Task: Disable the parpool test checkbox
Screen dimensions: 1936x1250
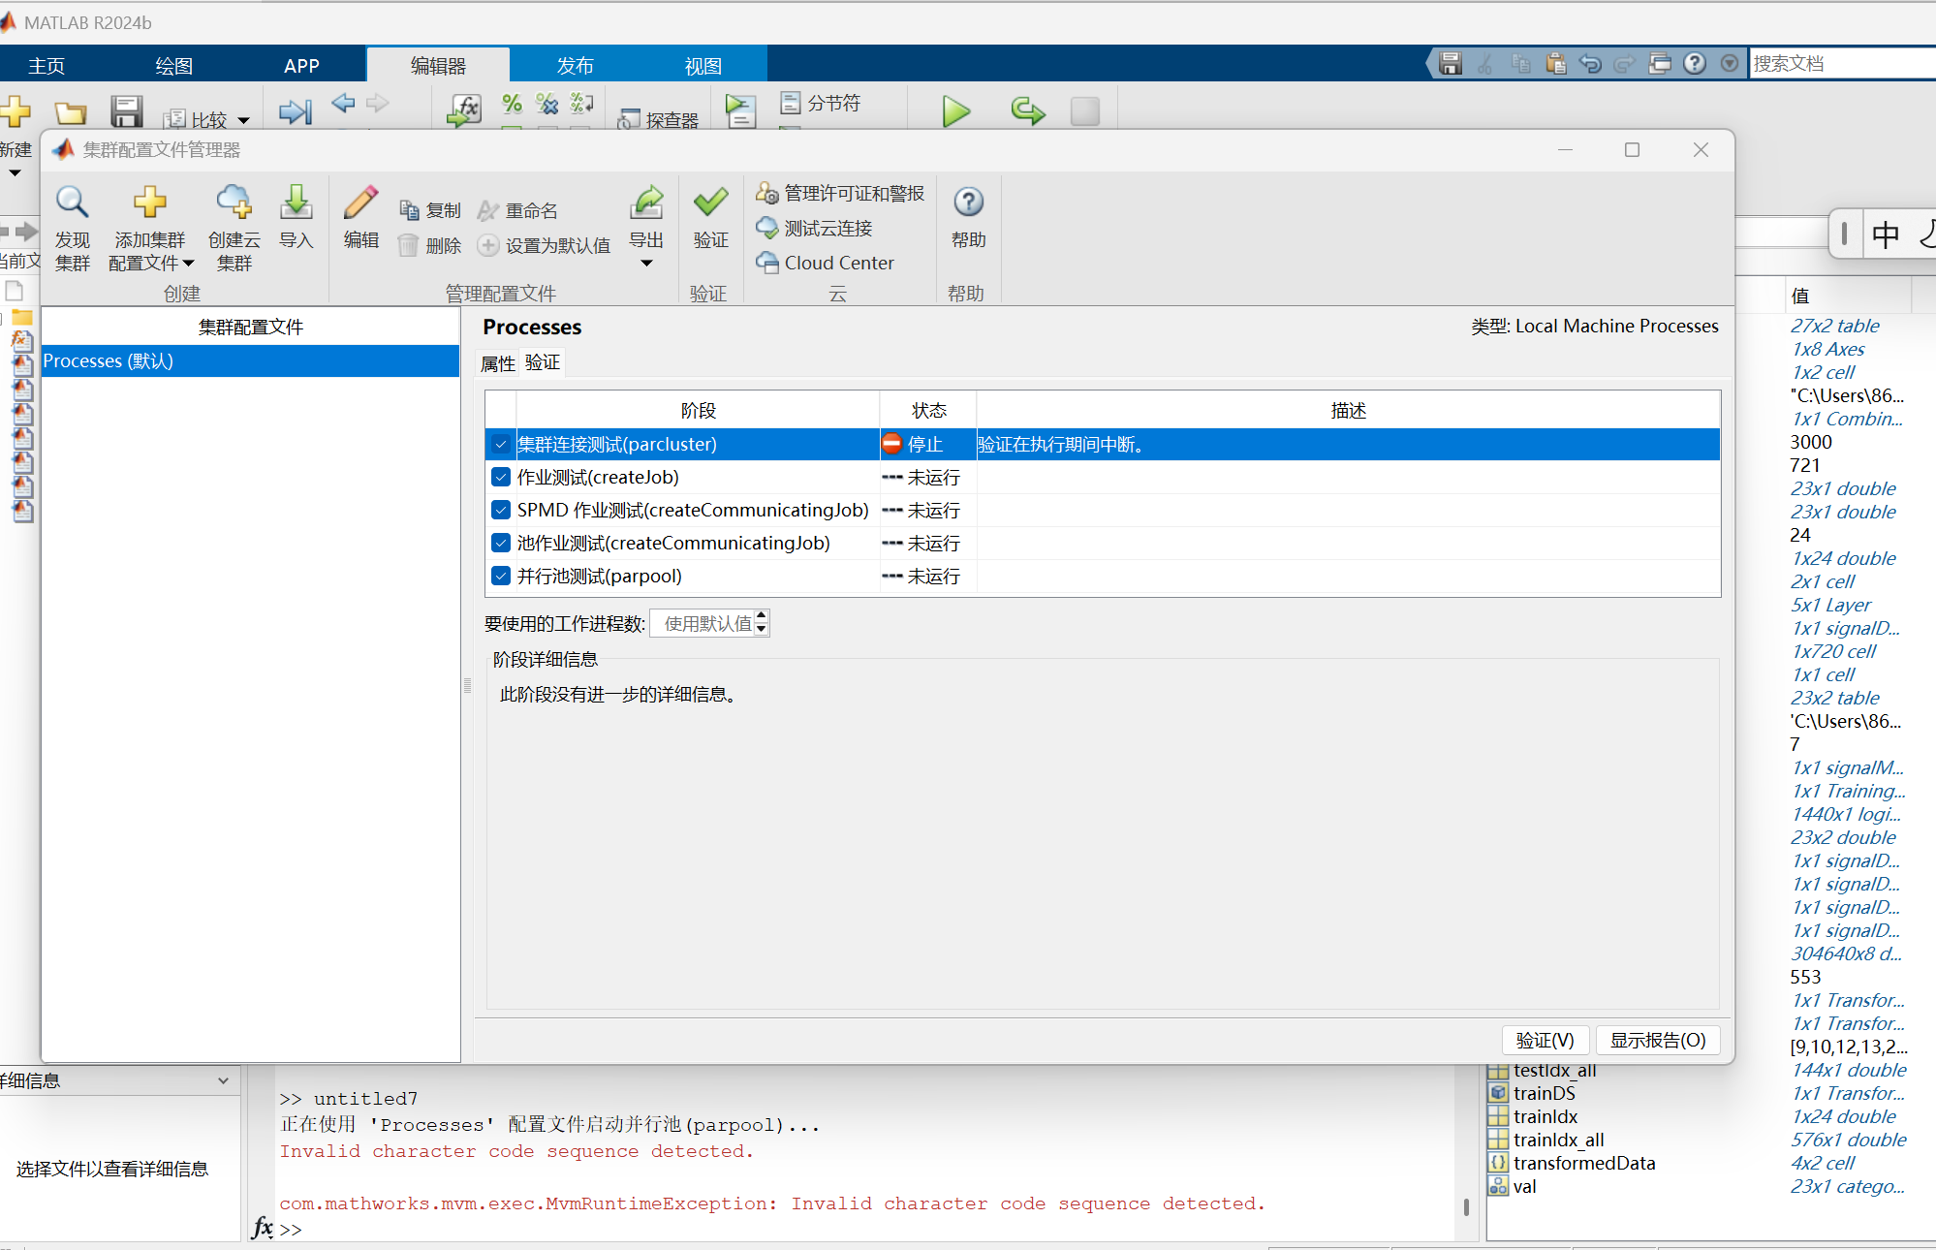Action: [x=501, y=576]
